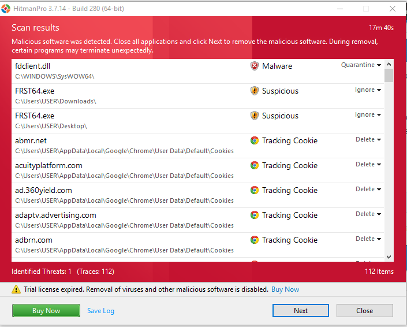Select the adbrn.com entry
Image resolution: width=407 pixels, height=327 pixels.
[198, 245]
